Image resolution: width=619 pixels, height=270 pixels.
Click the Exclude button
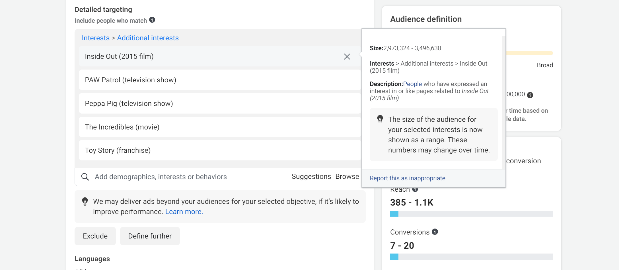click(x=95, y=236)
